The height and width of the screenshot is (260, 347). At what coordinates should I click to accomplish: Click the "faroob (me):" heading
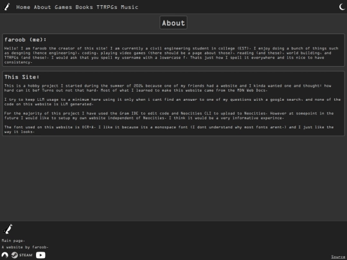pos(26,40)
